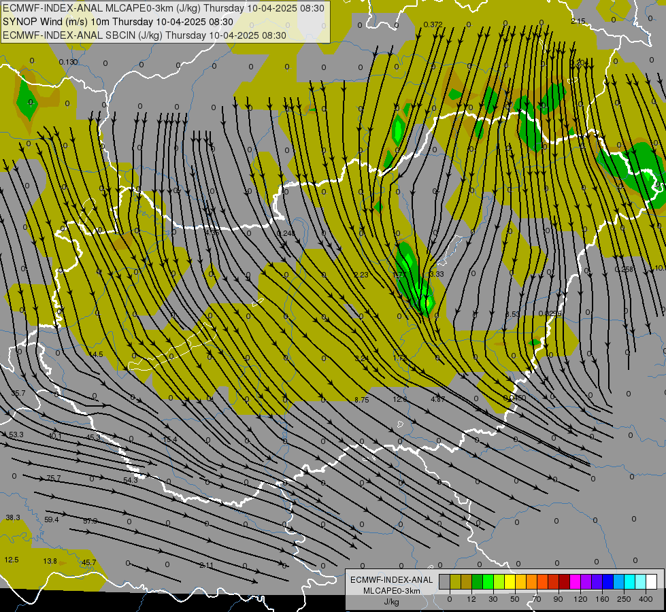The image size is (666, 612).
Task: Click the 75.7 grid value
Action: [x=54, y=478]
